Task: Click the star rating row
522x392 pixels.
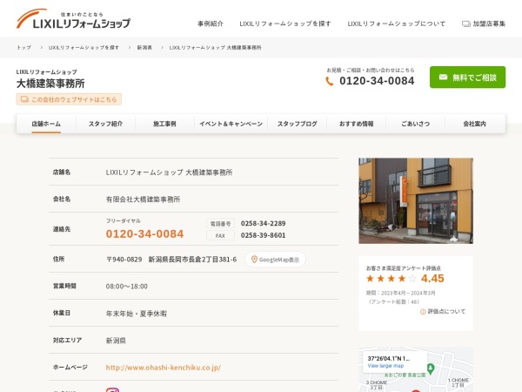Action: (391, 279)
